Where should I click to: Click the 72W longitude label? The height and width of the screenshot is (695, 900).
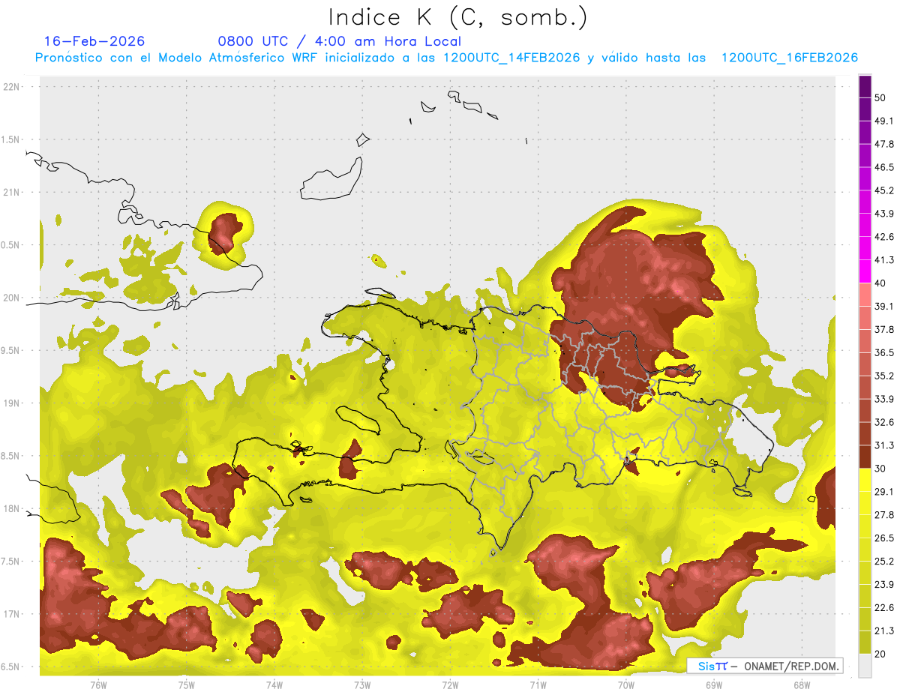pyautogui.click(x=450, y=685)
